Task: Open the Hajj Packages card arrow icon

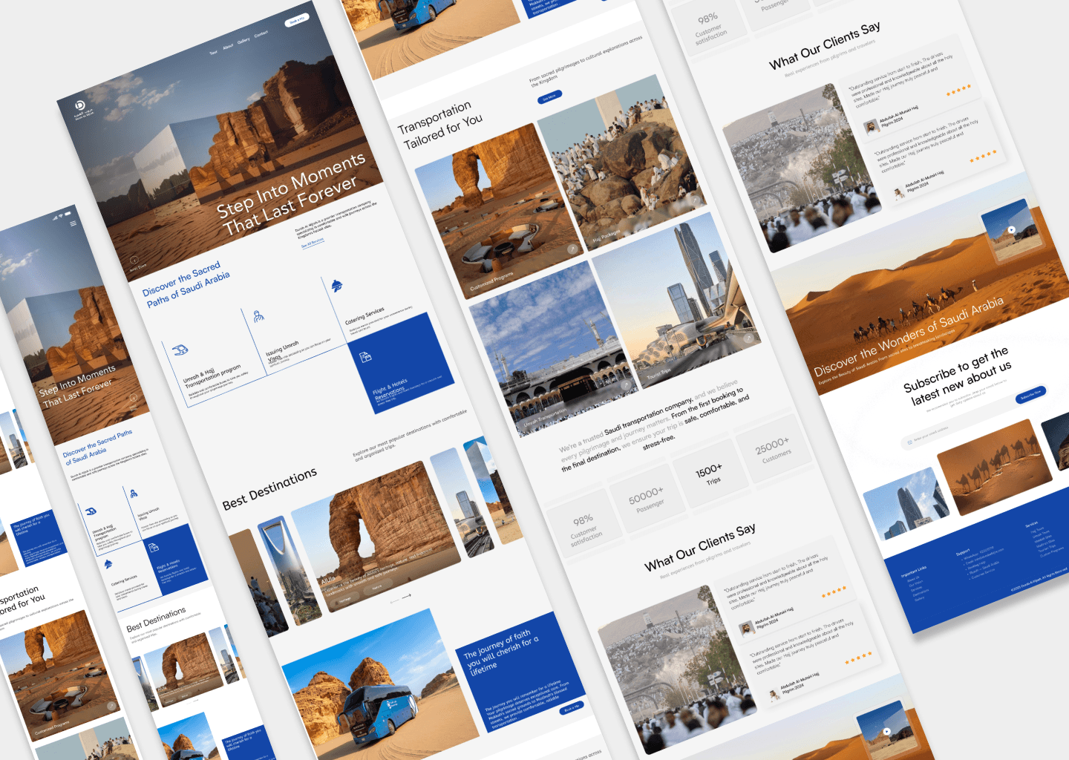Action: click(x=695, y=200)
